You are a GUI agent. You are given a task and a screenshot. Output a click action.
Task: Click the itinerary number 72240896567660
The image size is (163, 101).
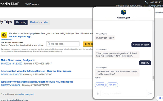point(41,85)
